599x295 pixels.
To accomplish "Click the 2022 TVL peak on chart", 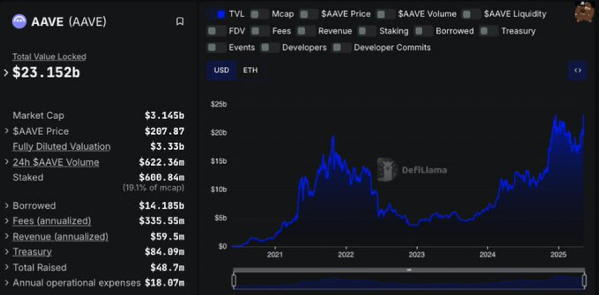I will [x=333, y=137].
